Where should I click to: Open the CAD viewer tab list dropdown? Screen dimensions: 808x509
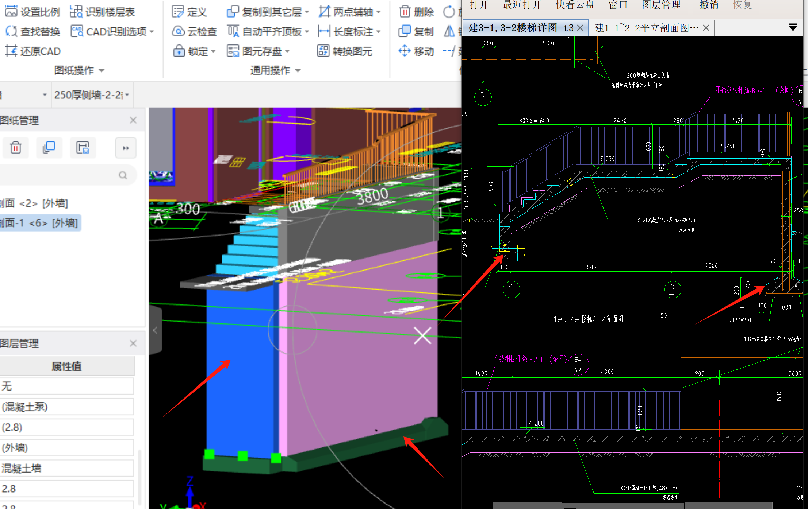793,28
